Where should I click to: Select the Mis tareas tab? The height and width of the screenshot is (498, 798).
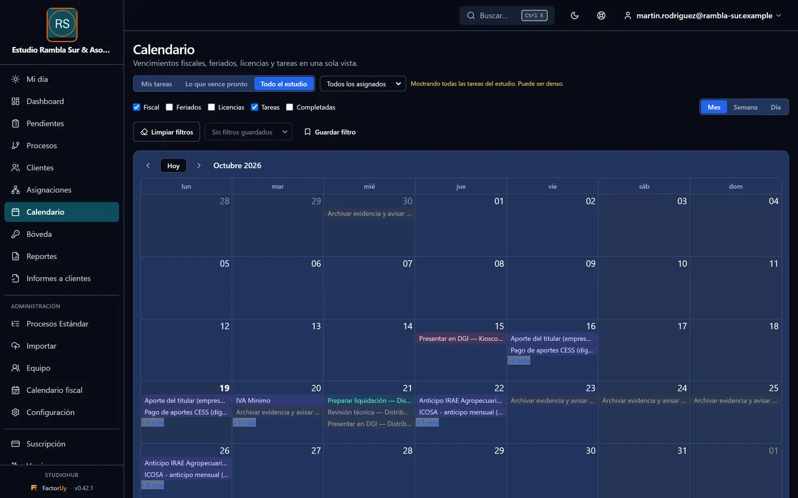(x=157, y=84)
